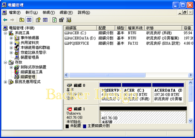Click horizontal scrollbar left arrow
This screenshot has height=138, width=195.
[66, 75]
